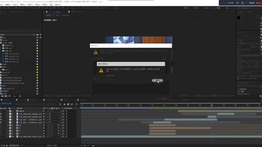The height and width of the screenshot is (147, 262).
Task: Select the Type tool in toolbar
Action: pos(43,8)
